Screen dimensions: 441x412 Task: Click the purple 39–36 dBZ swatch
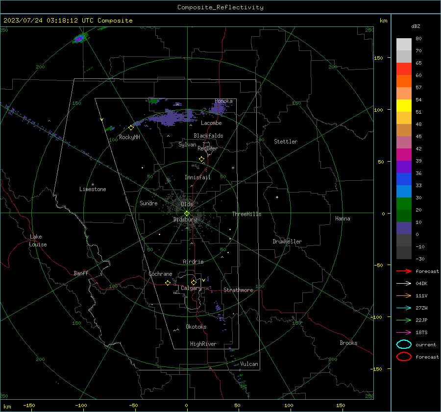coord(404,167)
